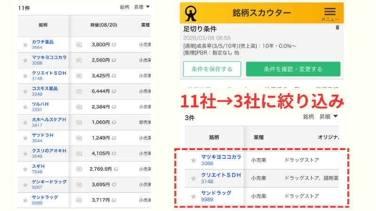
Task: Click 条件を保存する button
Action: [x=212, y=69]
